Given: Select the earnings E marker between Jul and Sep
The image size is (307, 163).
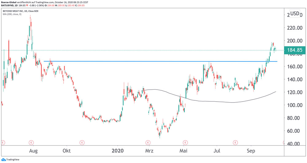Looking at the screenshot, I should click(x=235, y=142).
